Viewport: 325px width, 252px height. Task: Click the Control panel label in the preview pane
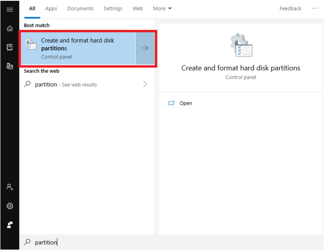tap(241, 78)
